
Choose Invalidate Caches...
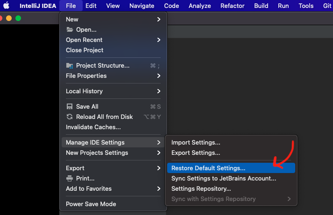113,127
